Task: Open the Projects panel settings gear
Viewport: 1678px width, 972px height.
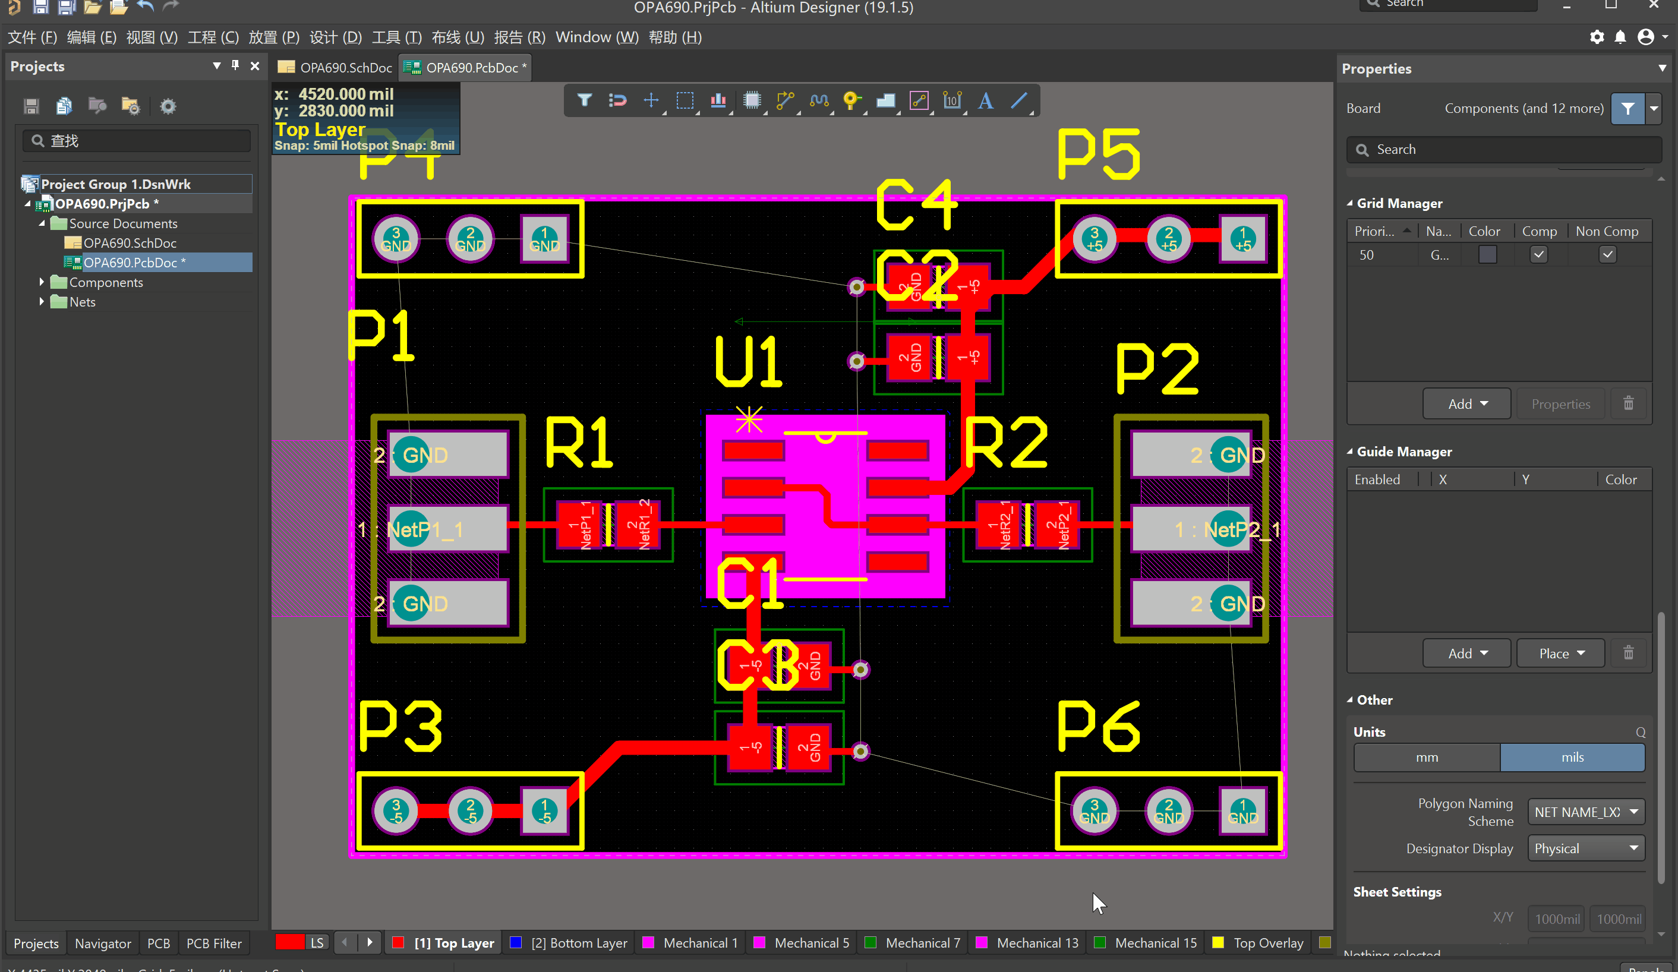Action: click(x=168, y=106)
